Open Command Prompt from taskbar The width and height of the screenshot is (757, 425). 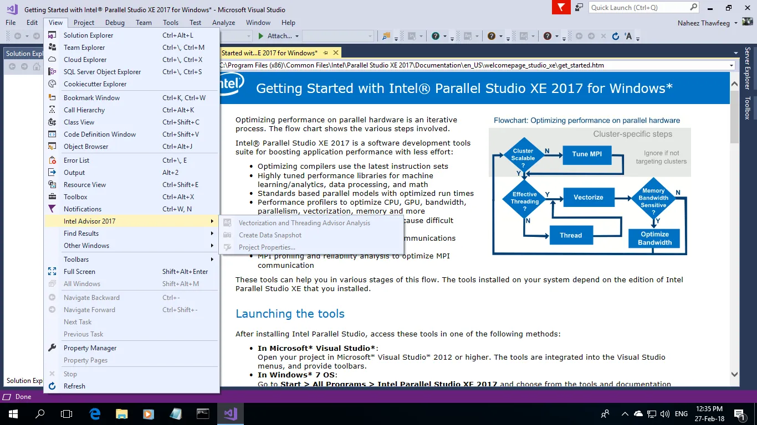coord(203,413)
